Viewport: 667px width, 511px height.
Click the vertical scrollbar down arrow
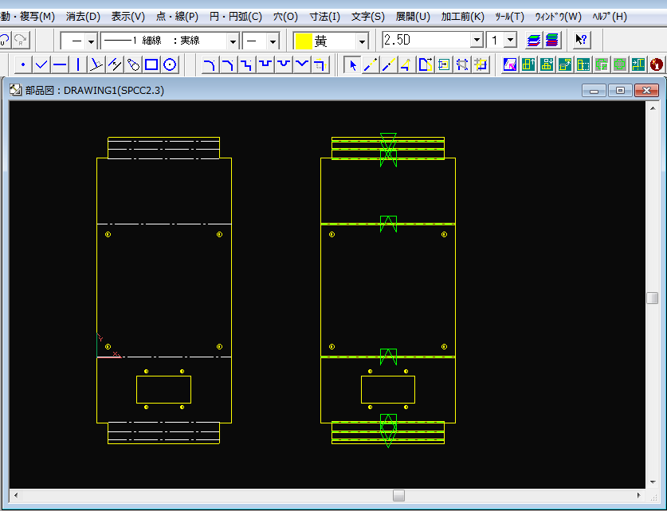click(x=653, y=482)
